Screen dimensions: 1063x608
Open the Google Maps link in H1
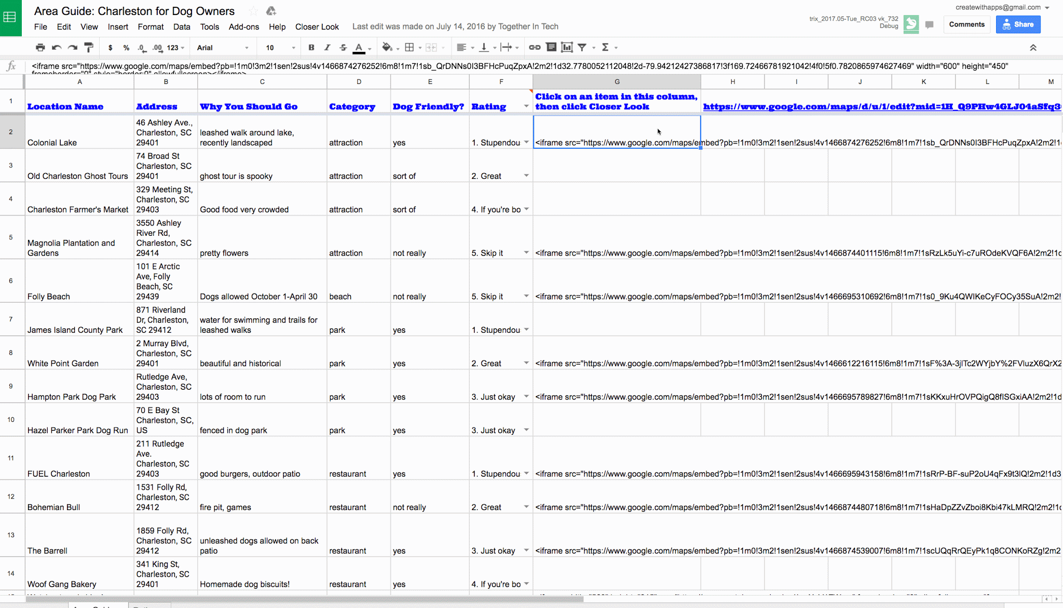pyautogui.click(x=882, y=107)
